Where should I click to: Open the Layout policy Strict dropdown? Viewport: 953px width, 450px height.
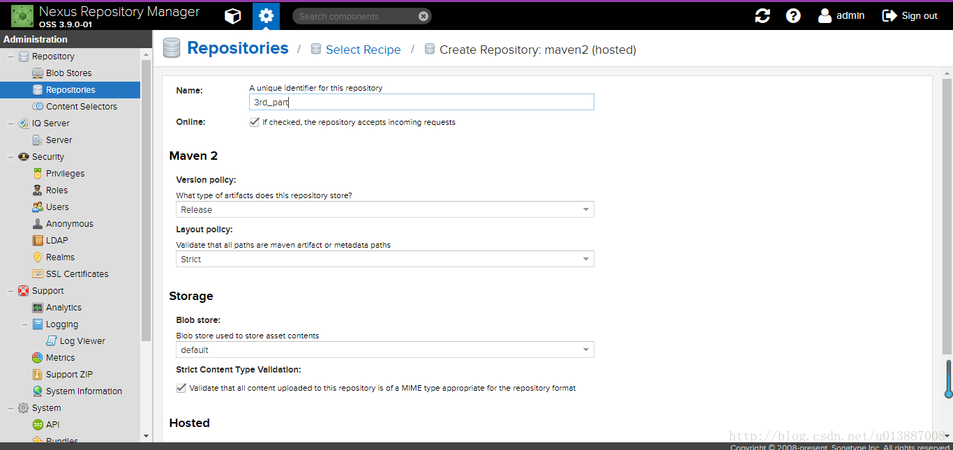[385, 259]
